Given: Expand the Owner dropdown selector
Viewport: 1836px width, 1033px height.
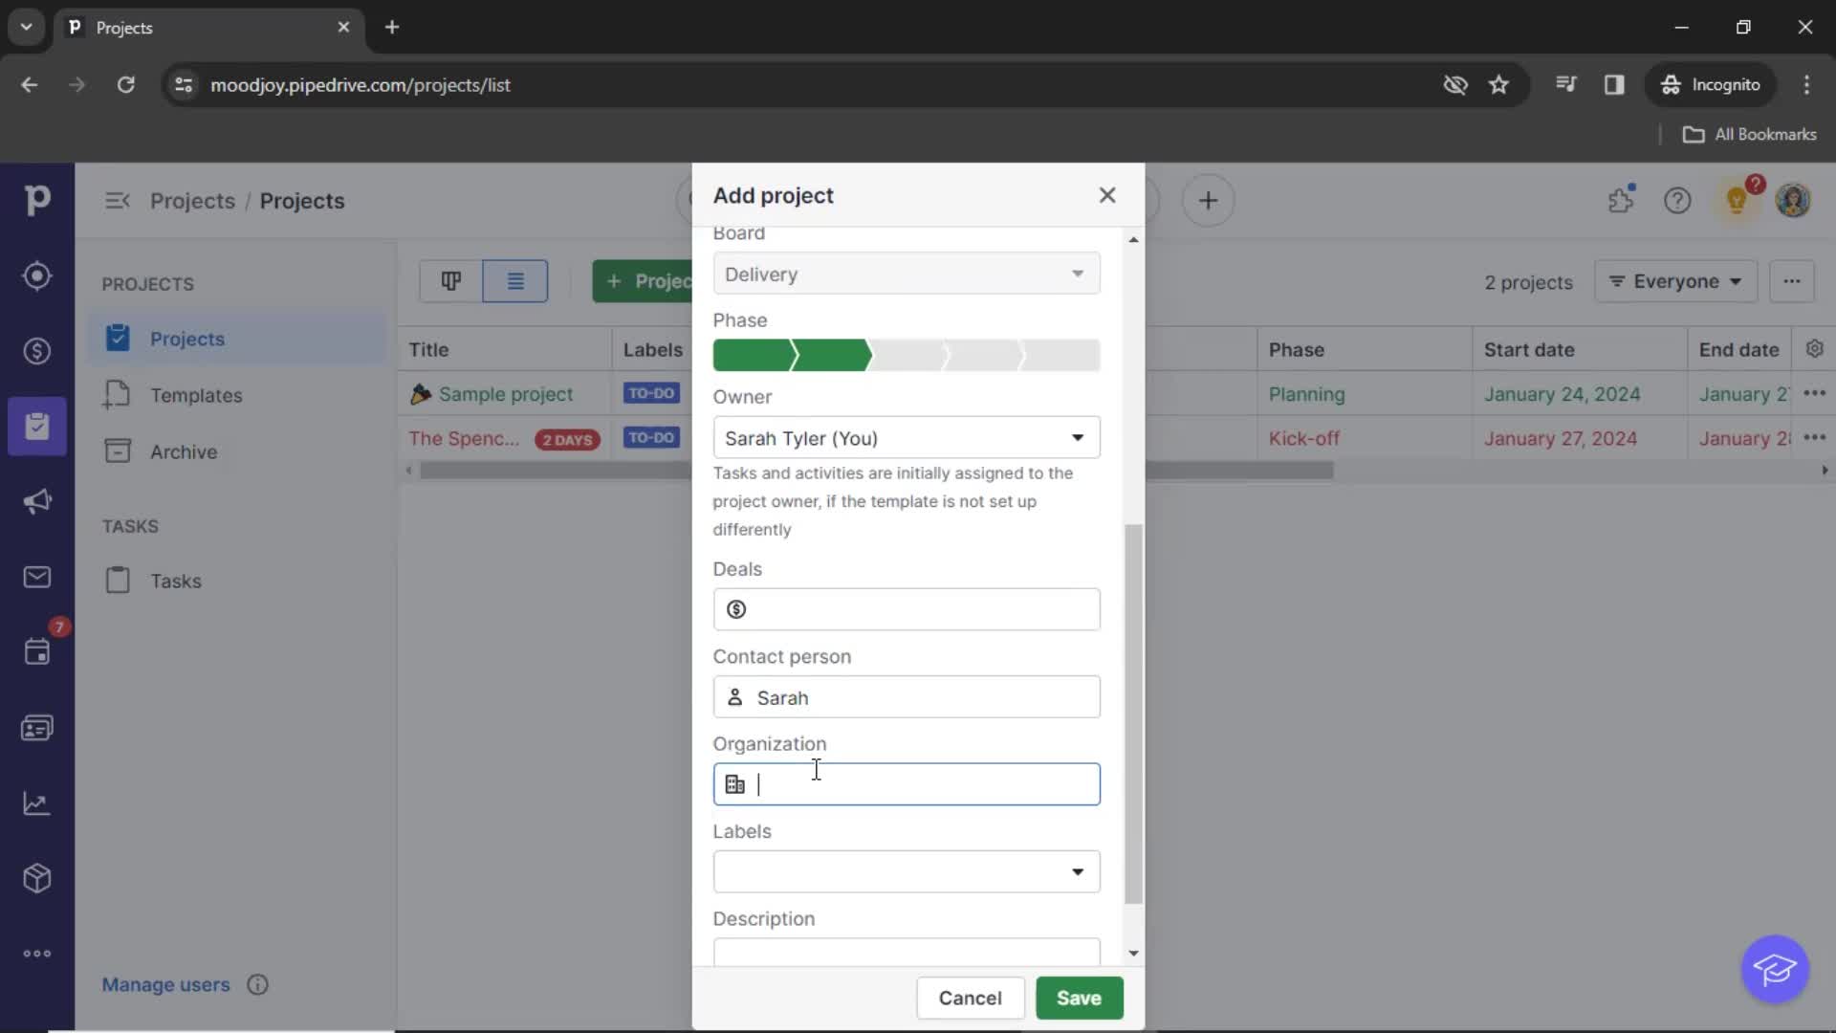Looking at the screenshot, I should coord(1078,438).
